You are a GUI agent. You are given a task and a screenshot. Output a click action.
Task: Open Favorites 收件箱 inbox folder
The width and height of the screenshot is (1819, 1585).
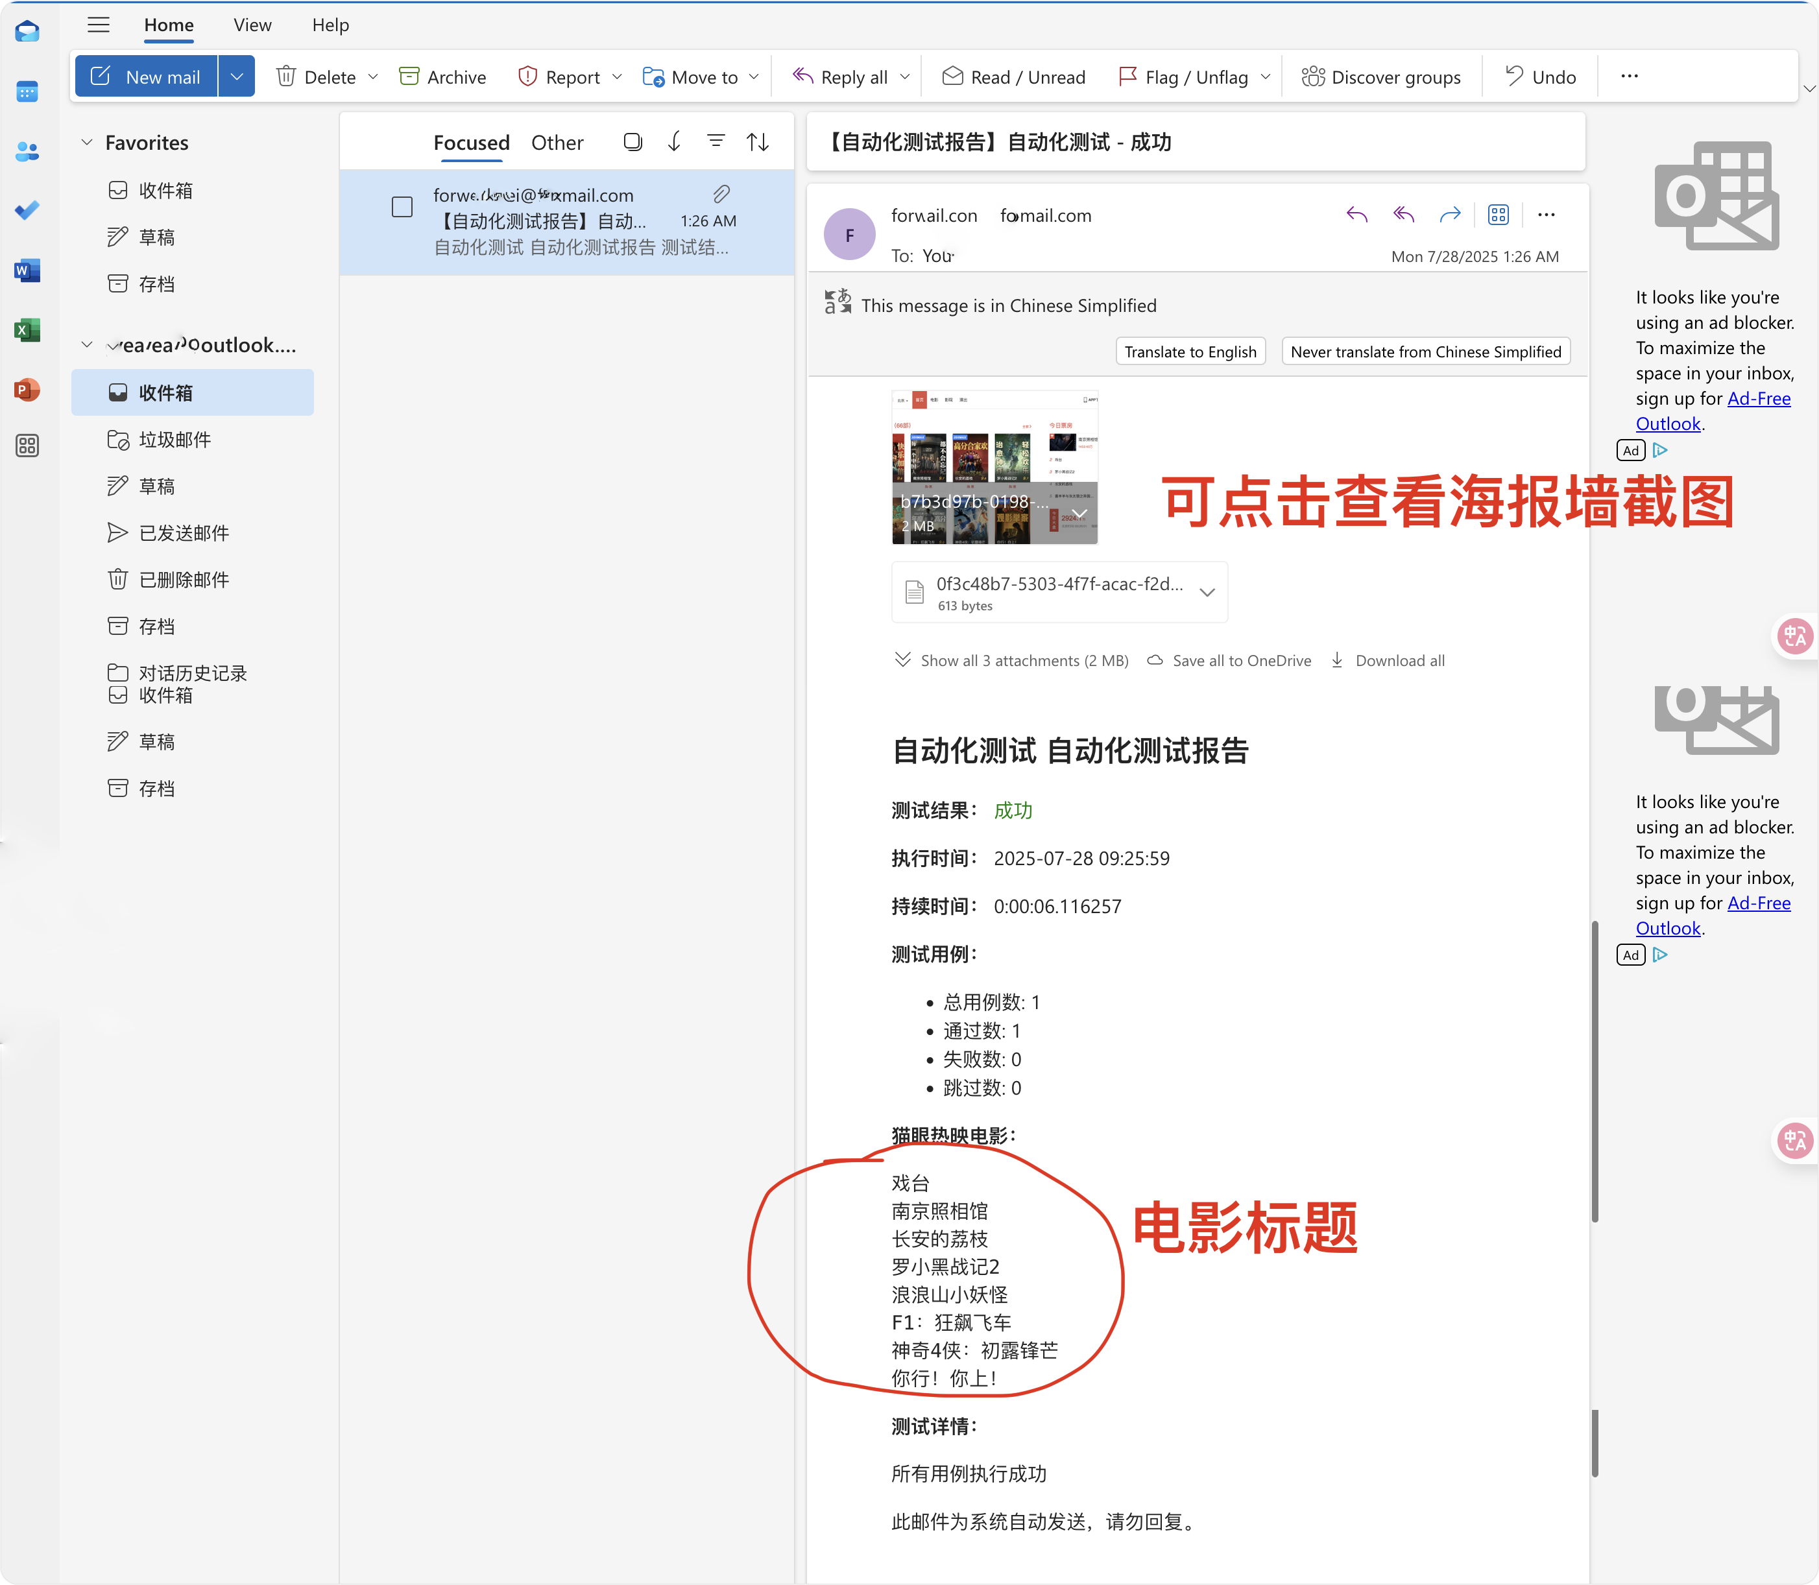coord(193,190)
